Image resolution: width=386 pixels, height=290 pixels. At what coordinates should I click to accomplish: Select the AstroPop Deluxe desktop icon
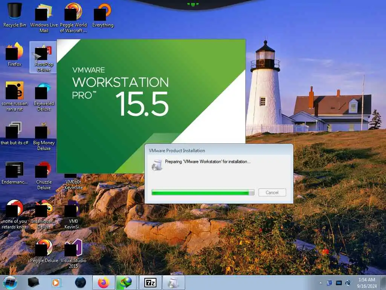[44, 57]
